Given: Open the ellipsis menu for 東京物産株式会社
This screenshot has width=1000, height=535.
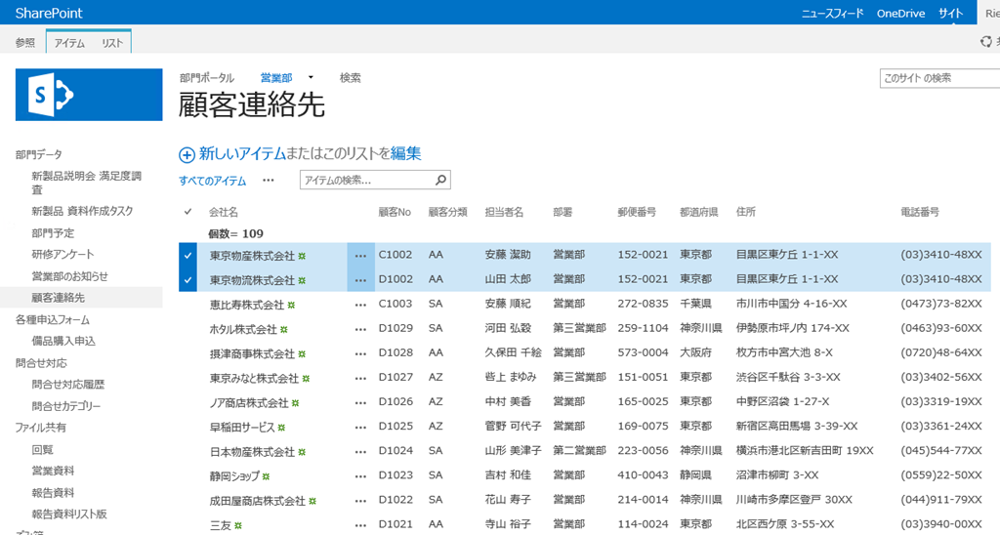Looking at the screenshot, I should coord(360,256).
